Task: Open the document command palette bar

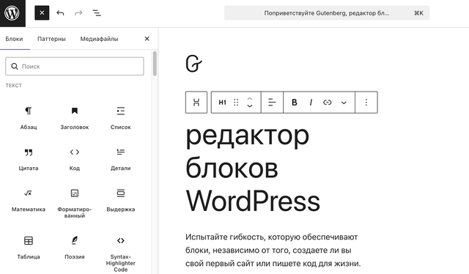Action: tap(327, 13)
